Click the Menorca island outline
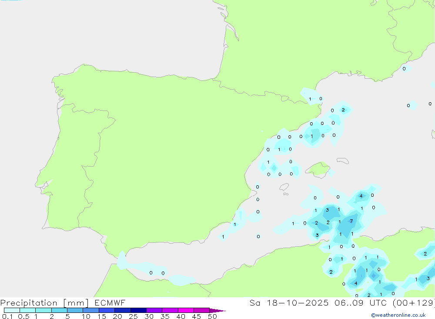The image size is (435, 319). 343,161
